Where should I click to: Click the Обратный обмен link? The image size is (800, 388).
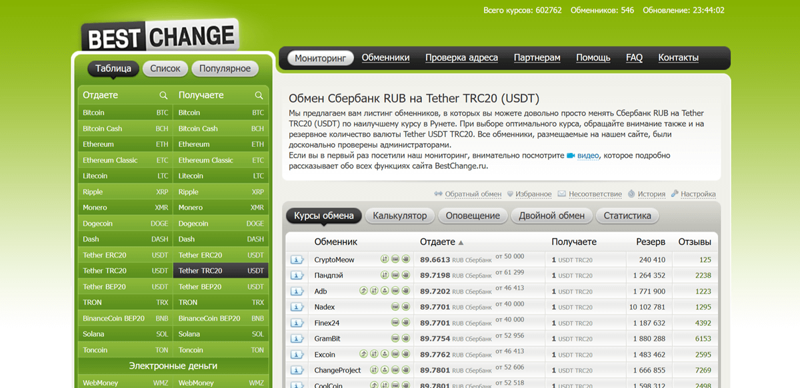pos(473,194)
